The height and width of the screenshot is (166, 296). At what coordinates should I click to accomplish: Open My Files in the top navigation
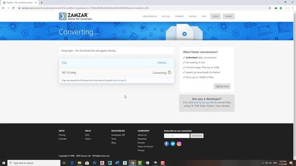pos(166,17)
